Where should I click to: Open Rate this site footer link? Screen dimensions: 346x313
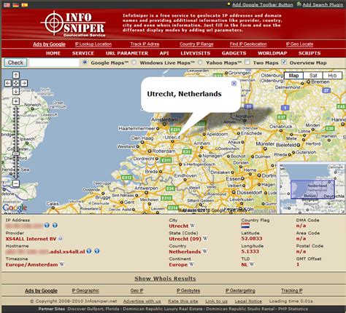tap(182, 301)
